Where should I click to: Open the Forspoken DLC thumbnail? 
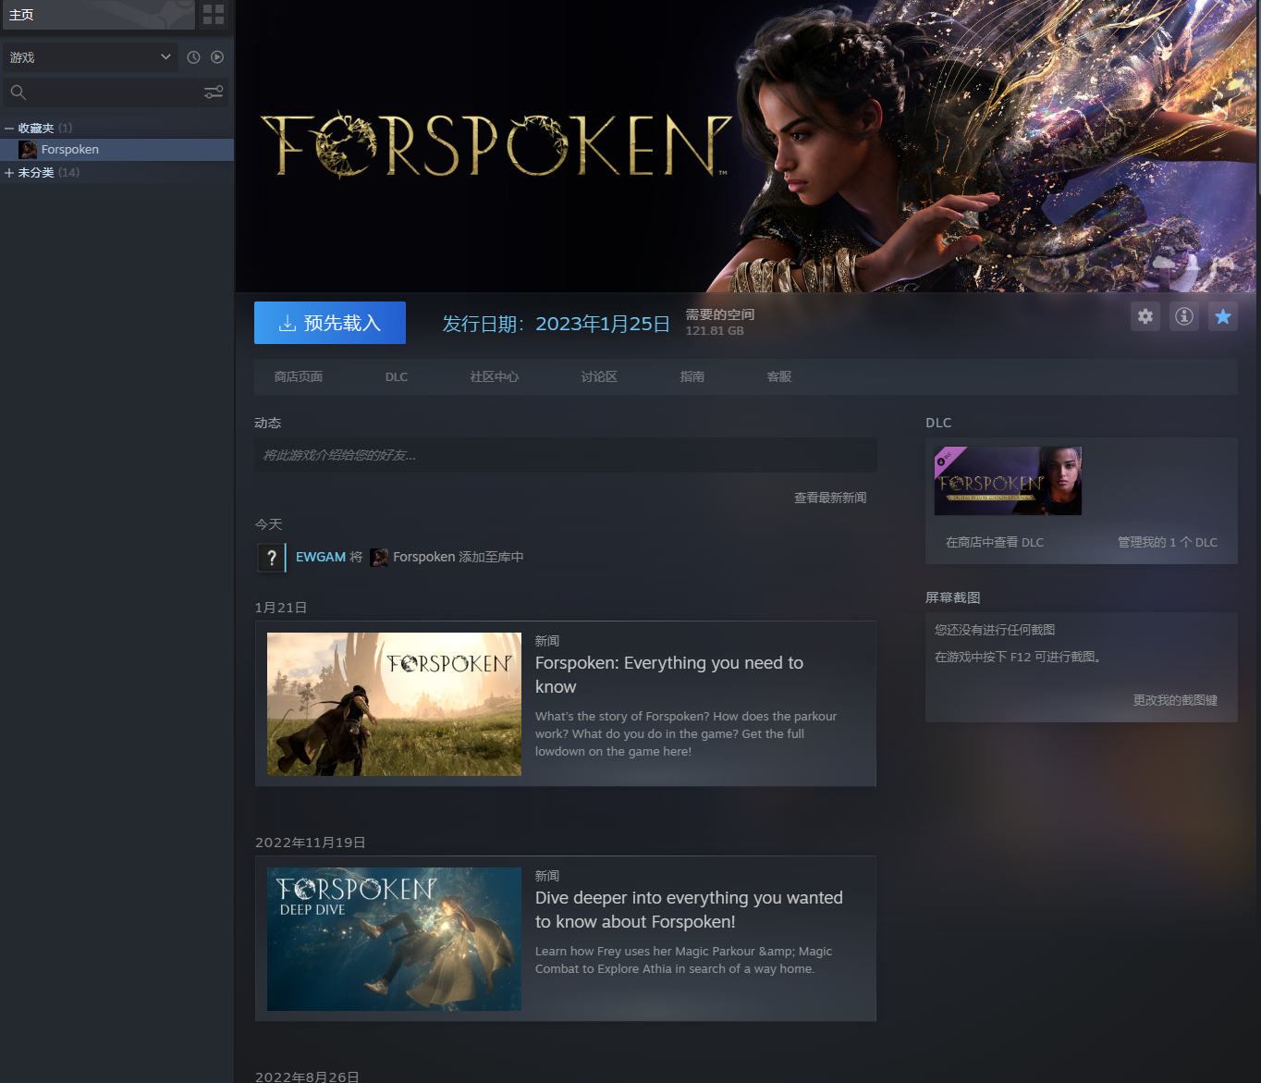click(1008, 481)
